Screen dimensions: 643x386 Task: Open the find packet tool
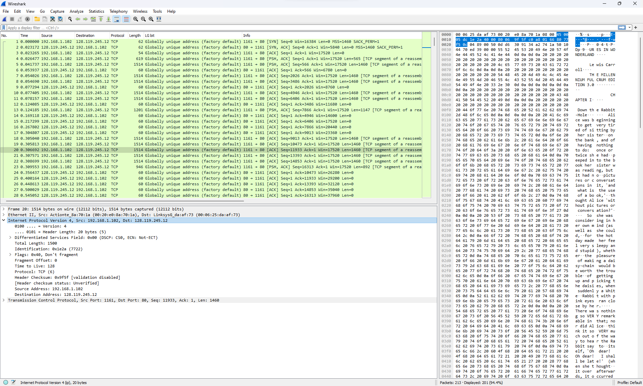[x=70, y=19]
